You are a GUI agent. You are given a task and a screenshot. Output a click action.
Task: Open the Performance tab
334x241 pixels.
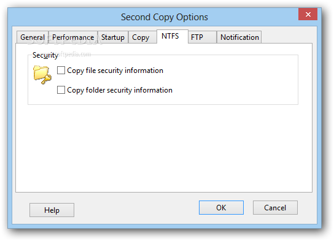click(x=73, y=37)
